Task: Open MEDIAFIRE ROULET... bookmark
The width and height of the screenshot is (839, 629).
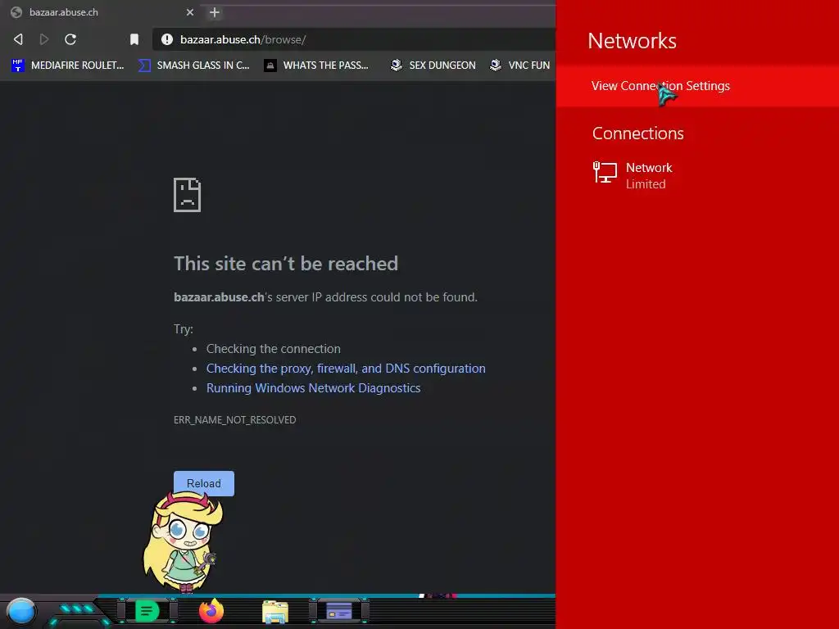Action: pyautogui.click(x=67, y=66)
